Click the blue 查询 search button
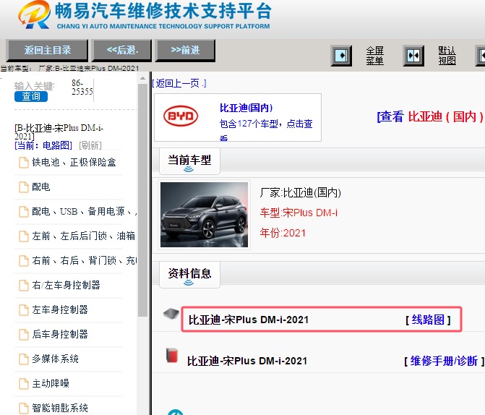Image resolution: width=485 pixels, height=415 pixels. point(31,96)
